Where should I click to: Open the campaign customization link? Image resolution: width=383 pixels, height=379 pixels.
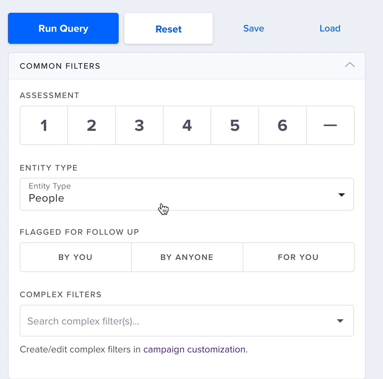pyautogui.click(x=194, y=349)
